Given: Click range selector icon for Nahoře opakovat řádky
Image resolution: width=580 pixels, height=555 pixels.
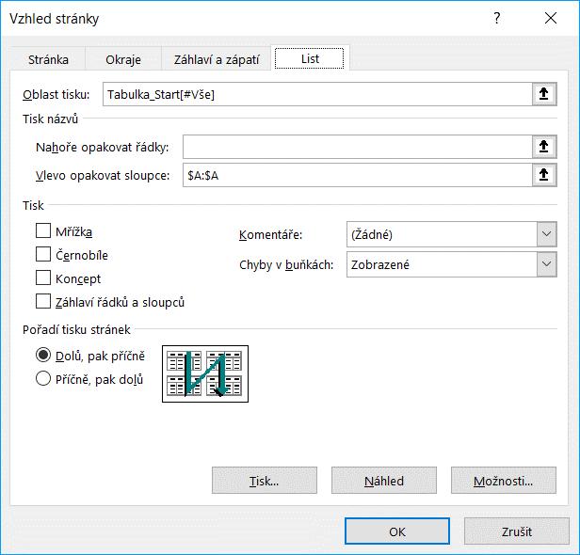Looking at the screenshot, I should (544, 147).
